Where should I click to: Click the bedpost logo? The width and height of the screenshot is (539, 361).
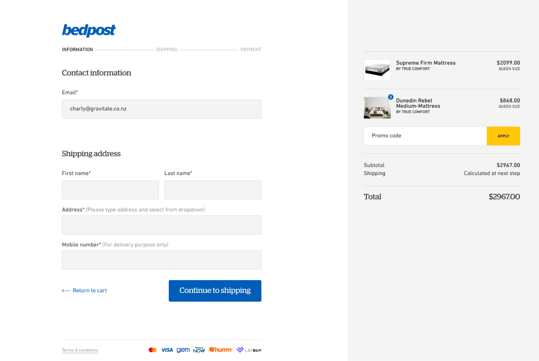89,30
